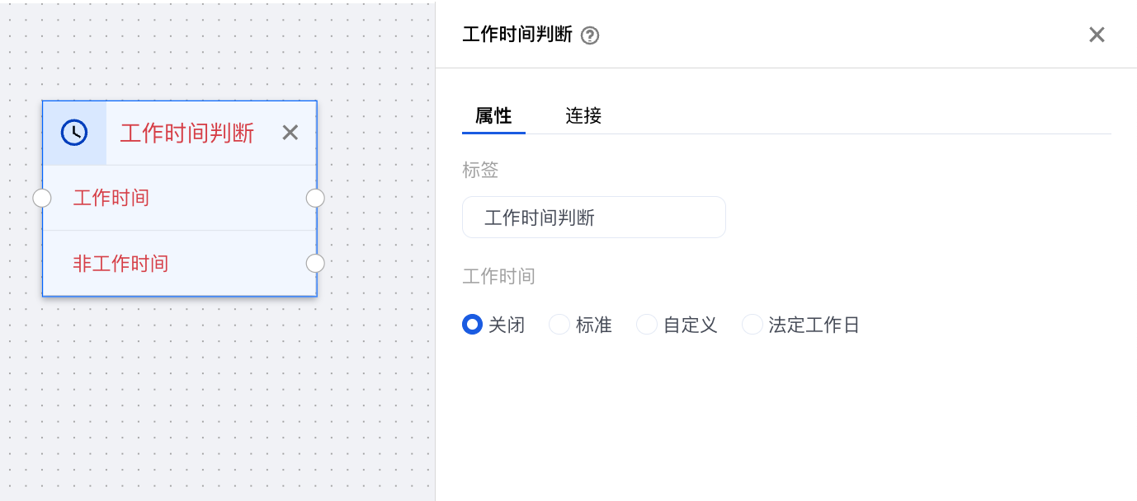This screenshot has height=501, width=1137.
Task: Click the panel heading 工作时间判断
Action: click(x=517, y=35)
